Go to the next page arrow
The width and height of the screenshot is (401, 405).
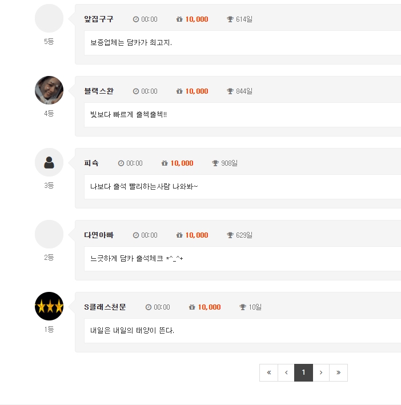click(321, 372)
